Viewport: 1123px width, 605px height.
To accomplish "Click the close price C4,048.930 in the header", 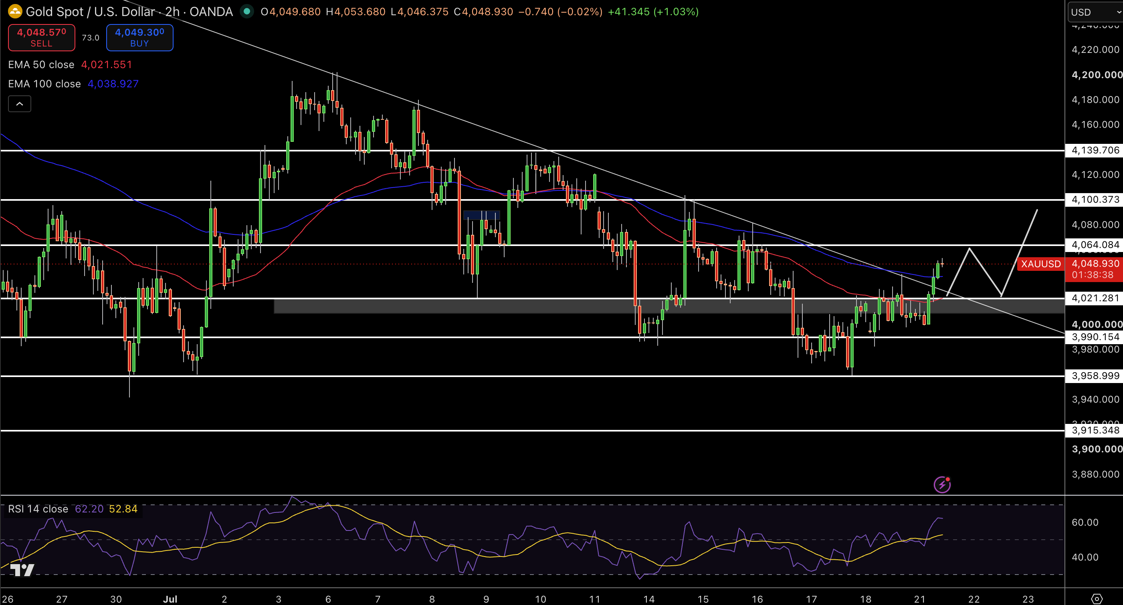I will tap(483, 12).
